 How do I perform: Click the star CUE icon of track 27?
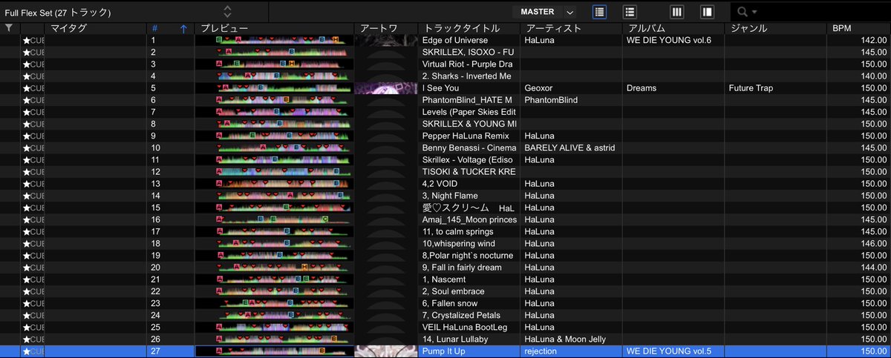click(33, 351)
